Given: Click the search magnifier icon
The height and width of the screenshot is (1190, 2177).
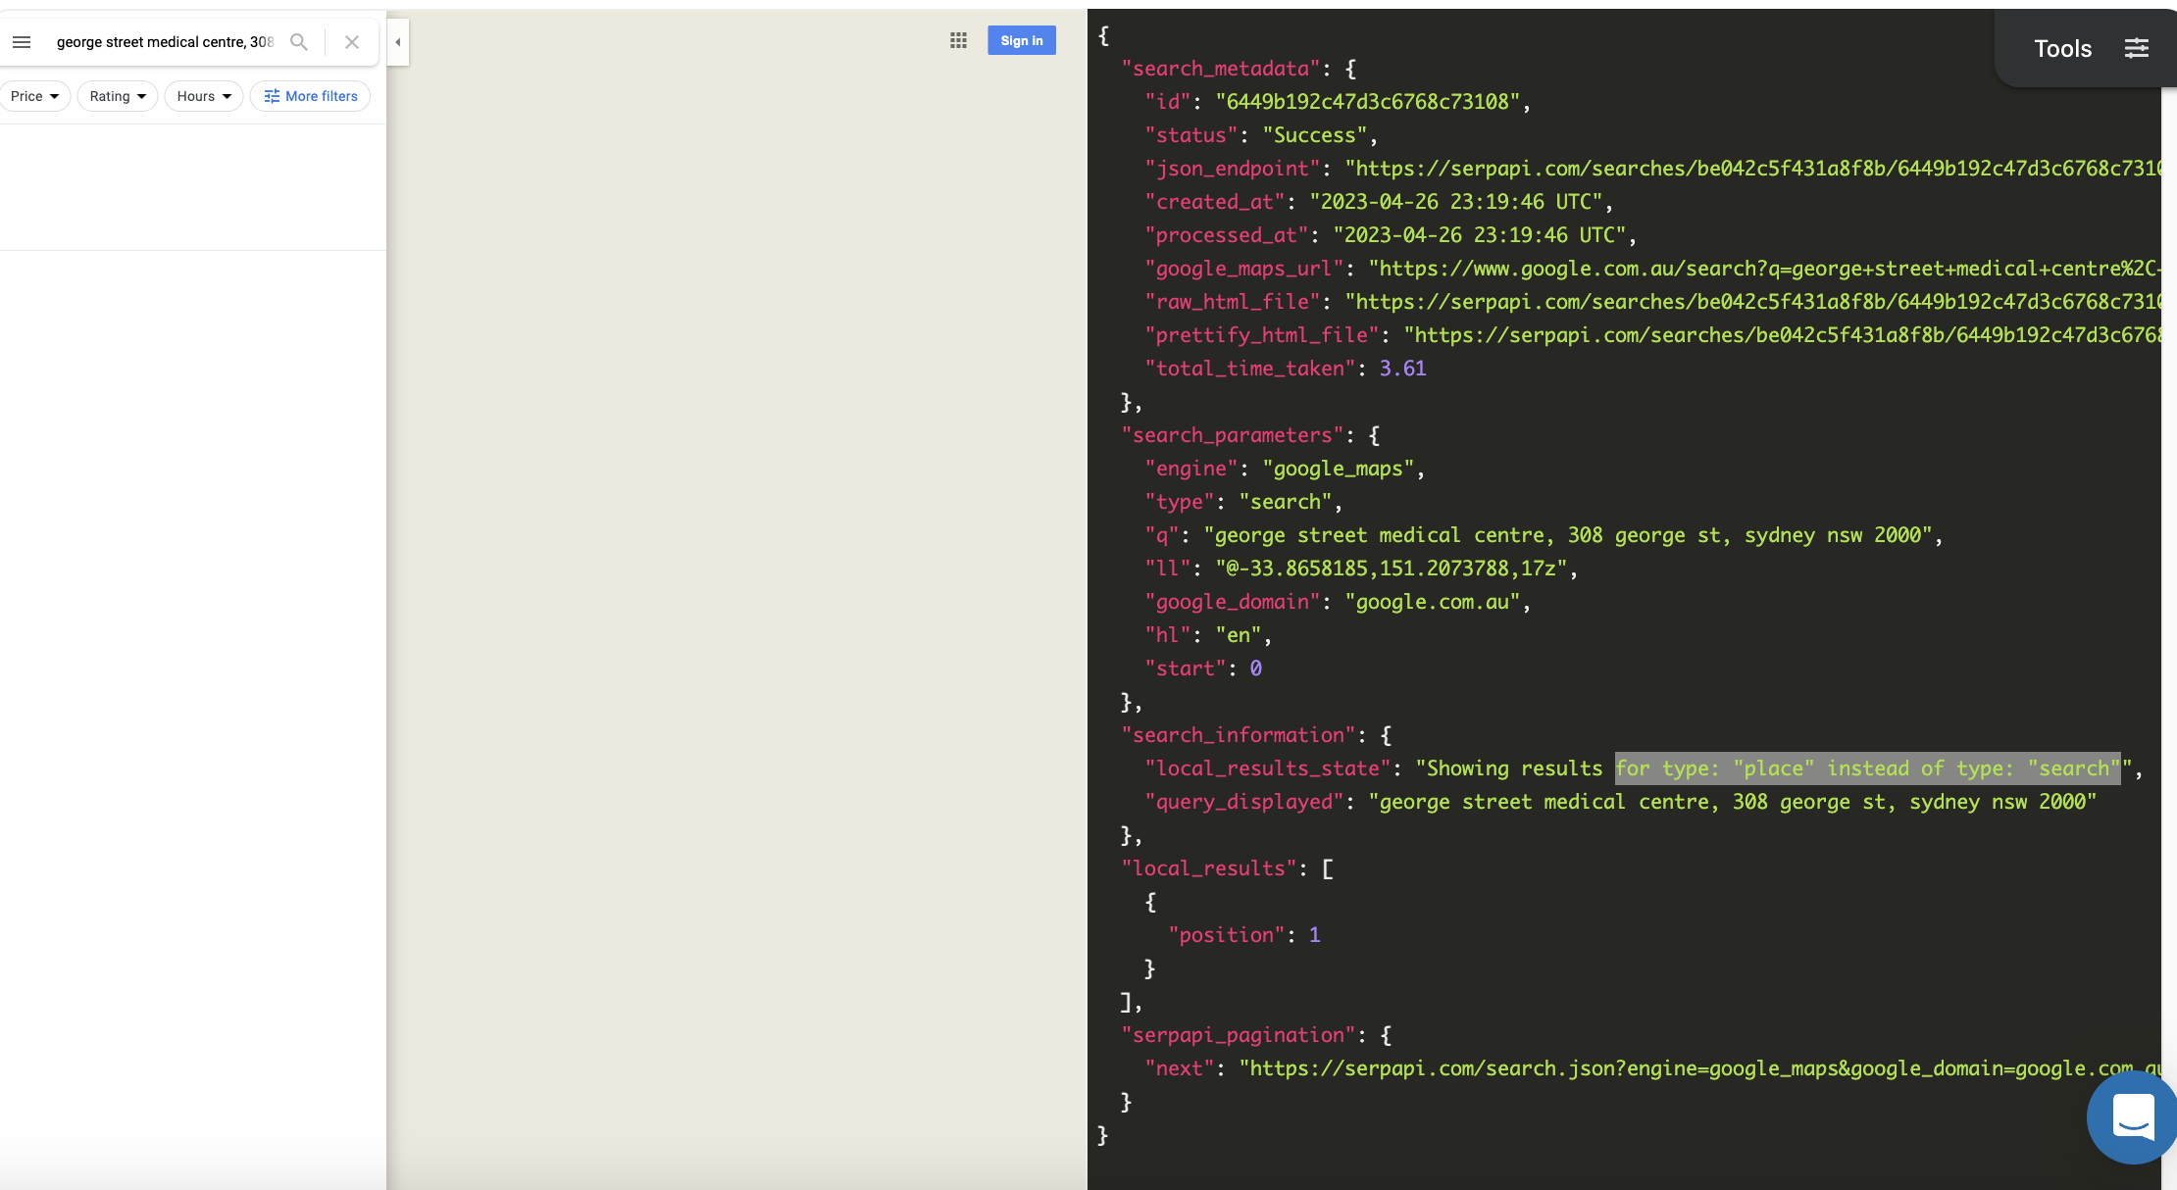Looking at the screenshot, I should click(x=299, y=41).
